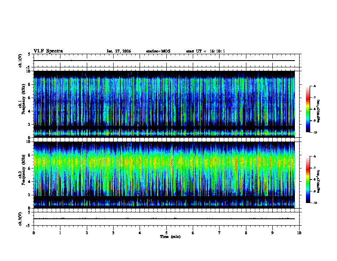The height and width of the screenshot is (261, 337).
Task: Click the "8" minute tick on the time axis
Action: point(246,233)
